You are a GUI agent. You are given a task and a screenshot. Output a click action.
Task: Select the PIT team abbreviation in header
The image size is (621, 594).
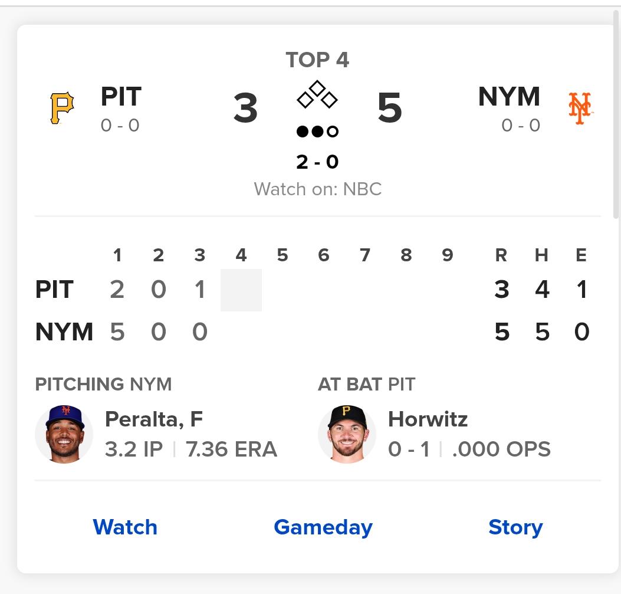[121, 97]
